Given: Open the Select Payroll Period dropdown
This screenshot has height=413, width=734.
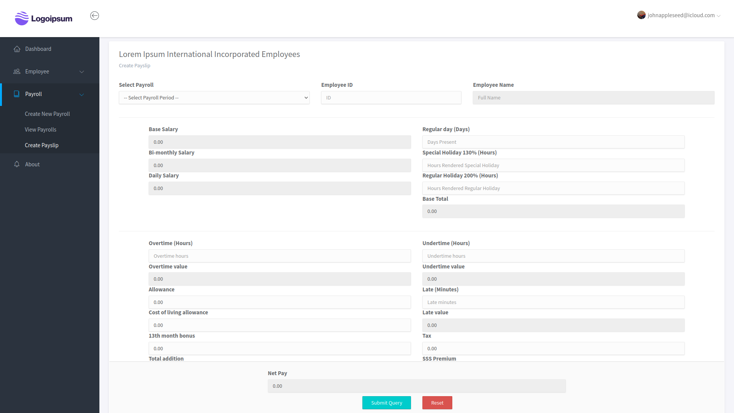Looking at the screenshot, I should pyautogui.click(x=214, y=98).
